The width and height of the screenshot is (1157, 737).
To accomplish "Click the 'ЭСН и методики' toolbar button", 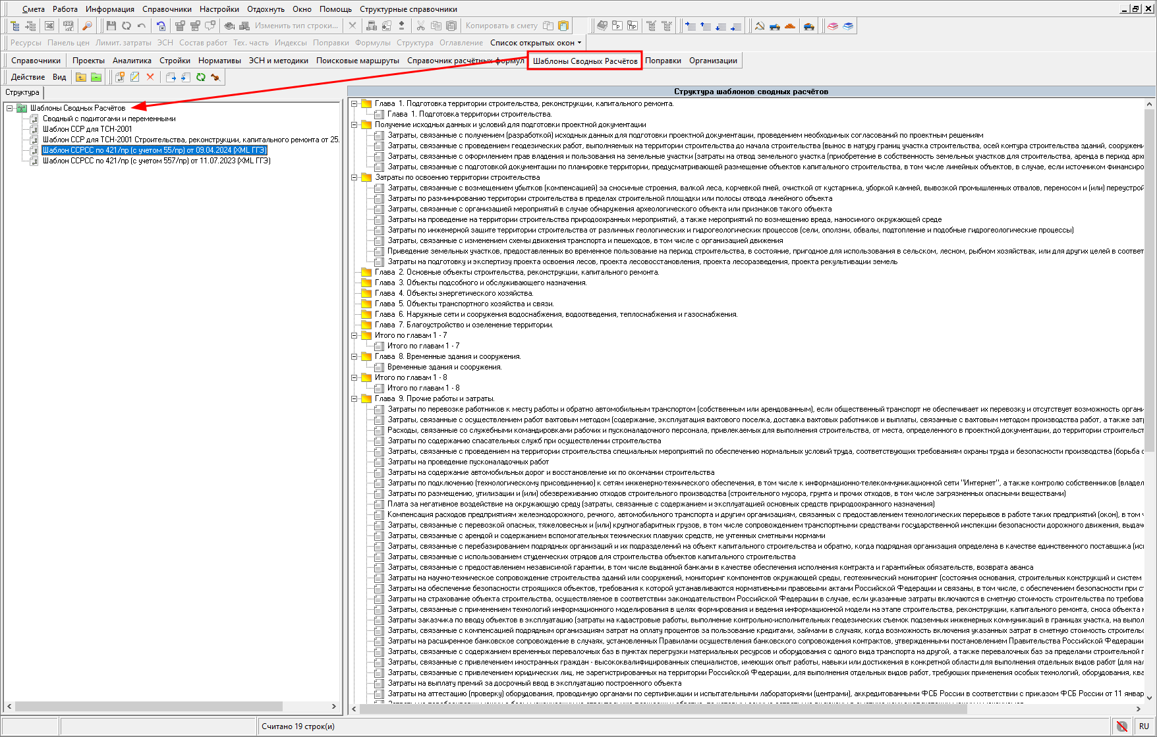I will [x=278, y=61].
